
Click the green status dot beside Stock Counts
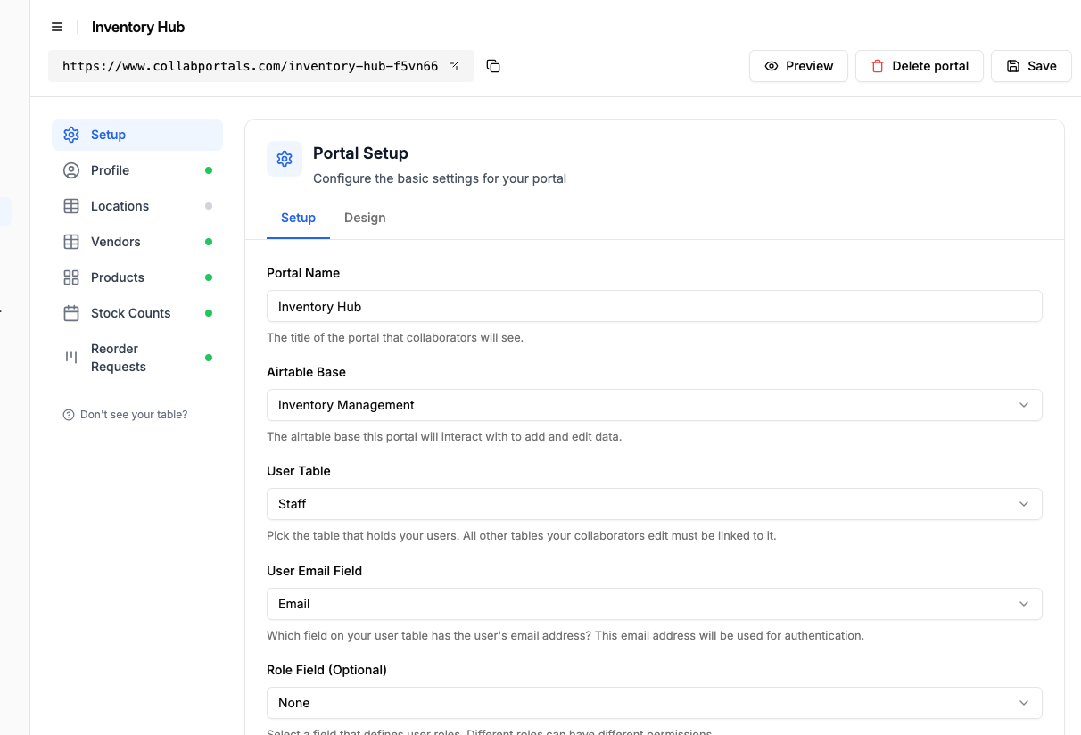[209, 313]
